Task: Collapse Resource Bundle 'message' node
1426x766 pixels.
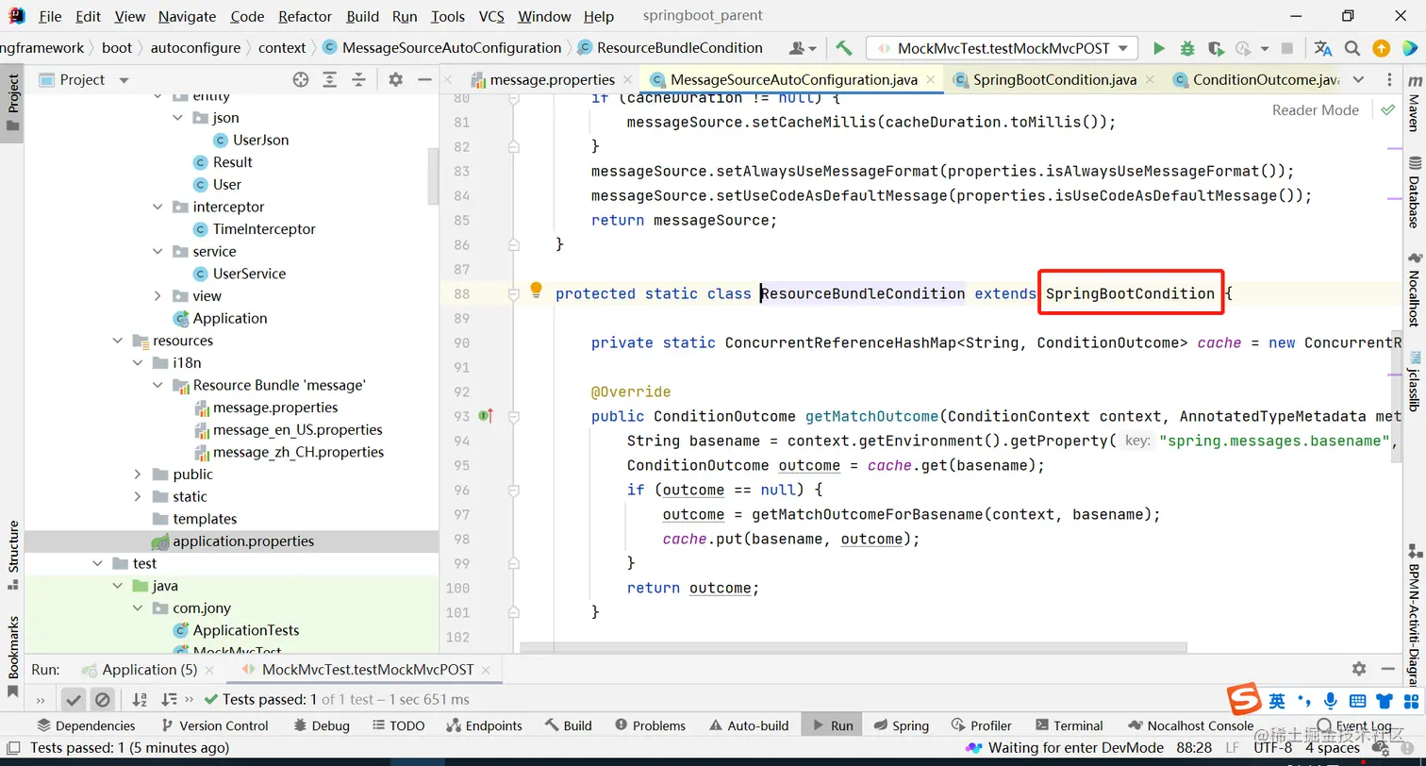Action: pos(158,386)
